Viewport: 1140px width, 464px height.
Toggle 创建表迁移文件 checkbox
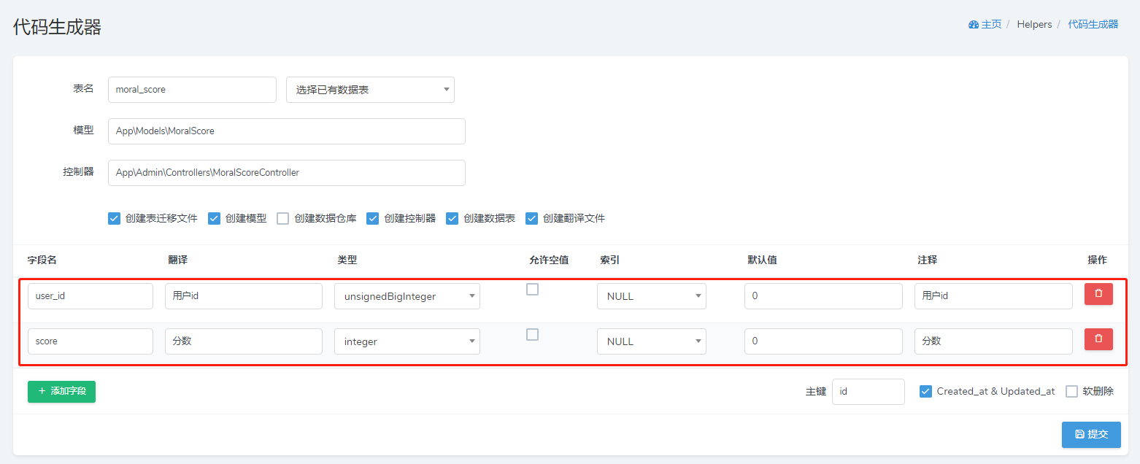(114, 218)
